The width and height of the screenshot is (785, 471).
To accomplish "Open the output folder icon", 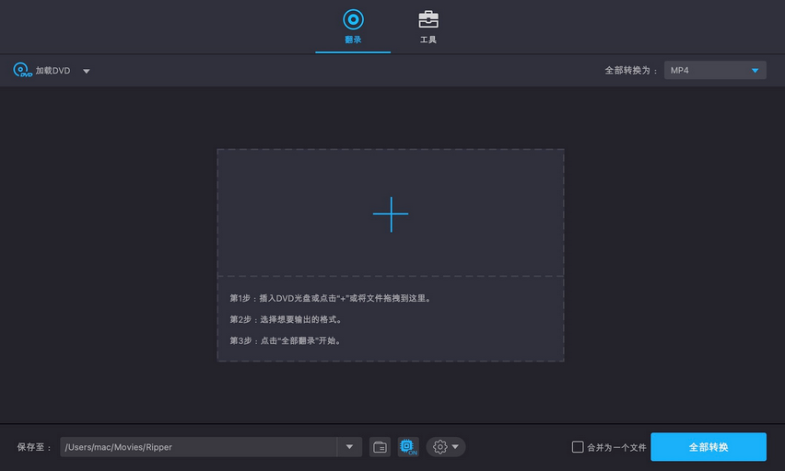I will [x=380, y=447].
